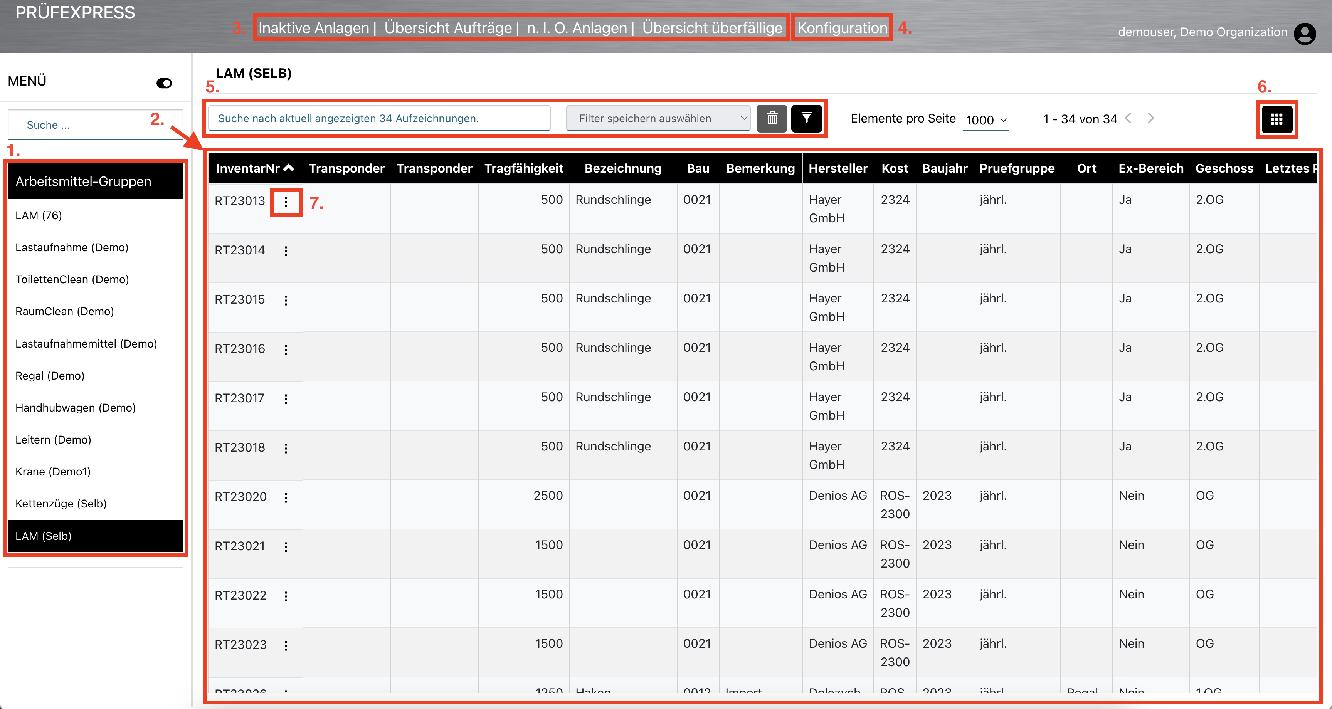Select Handhubwagen (Demo) group
1332x709 pixels.
tap(96, 408)
